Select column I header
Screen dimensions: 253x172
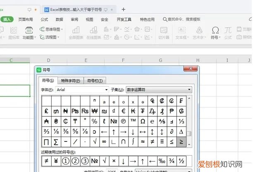(x=227, y=60)
